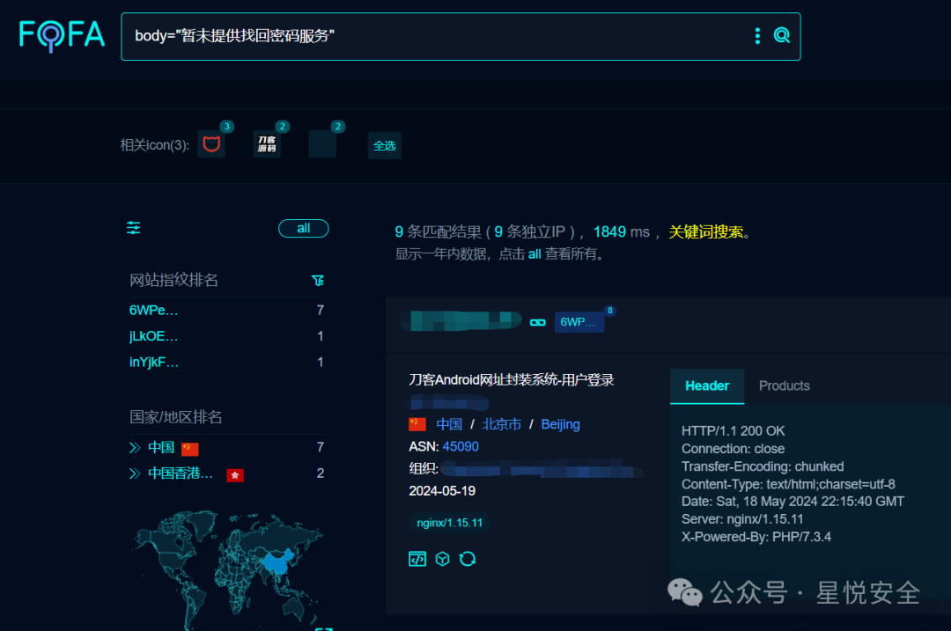Click the website source code icon
Screen dimensions: 951x631
417,559
